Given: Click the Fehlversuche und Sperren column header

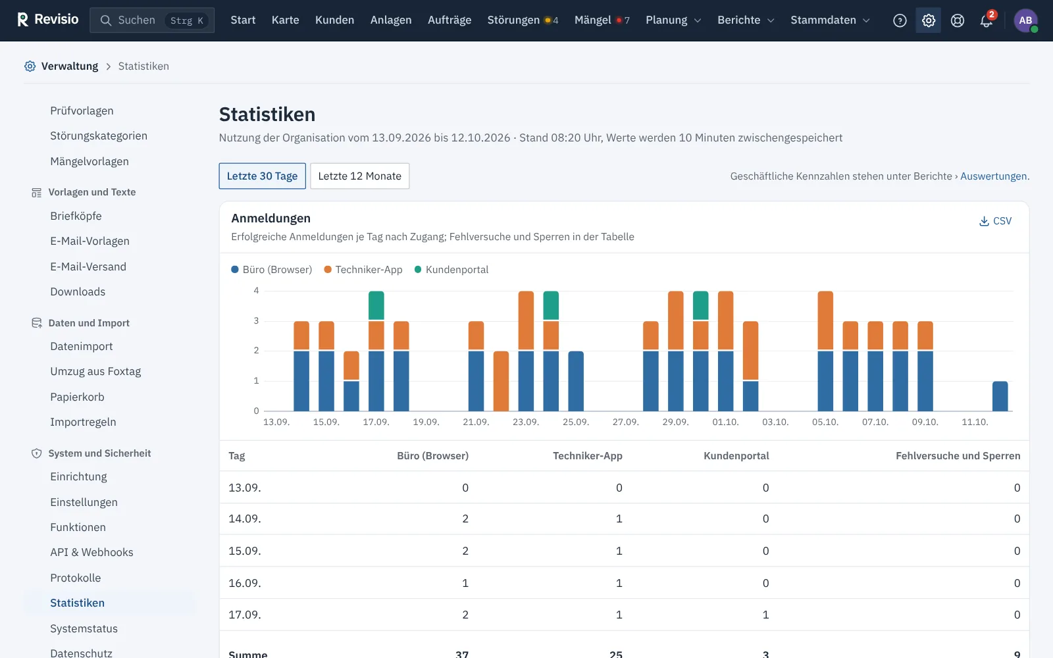Looking at the screenshot, I should click(x=958, y=456).
